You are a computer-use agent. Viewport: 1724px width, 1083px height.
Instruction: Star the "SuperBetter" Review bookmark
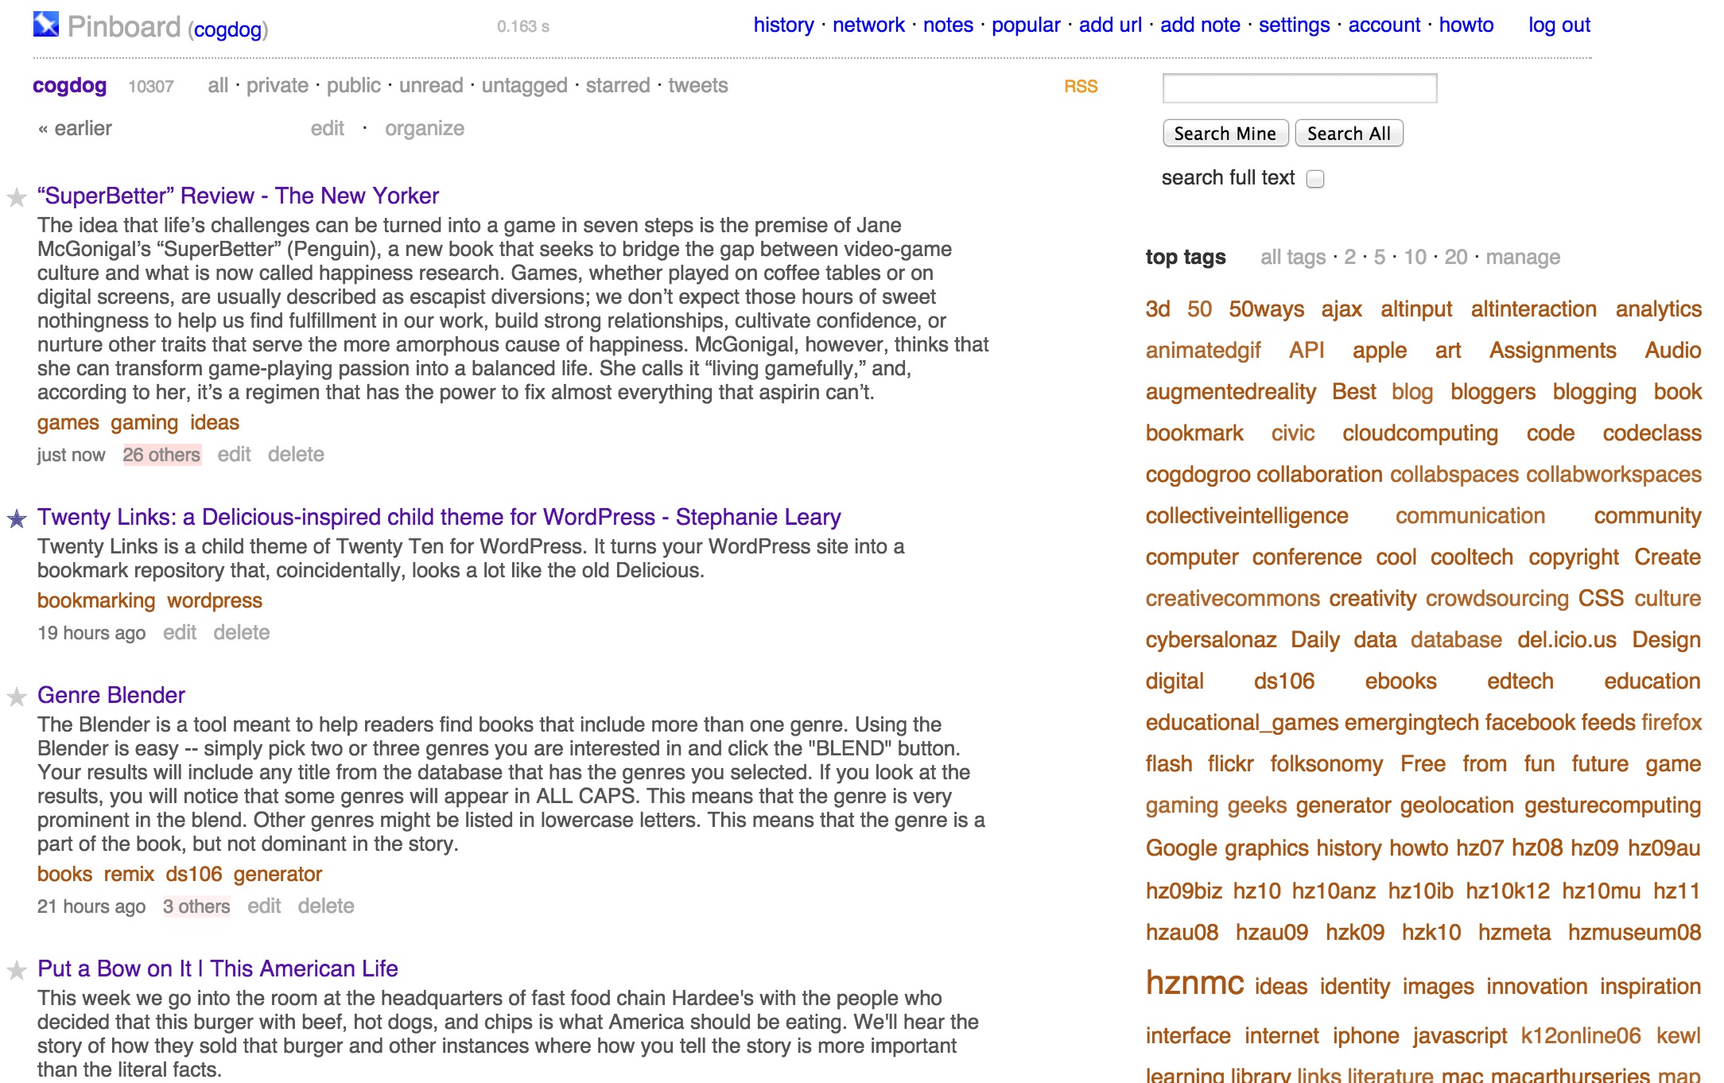16,197
